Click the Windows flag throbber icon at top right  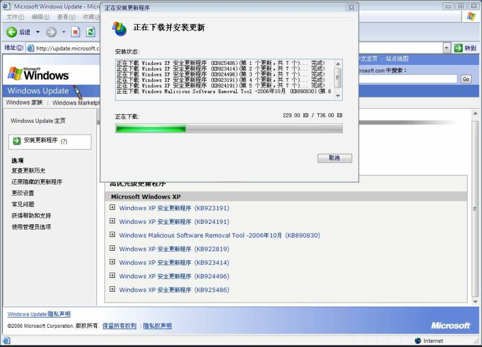point(471,16)
